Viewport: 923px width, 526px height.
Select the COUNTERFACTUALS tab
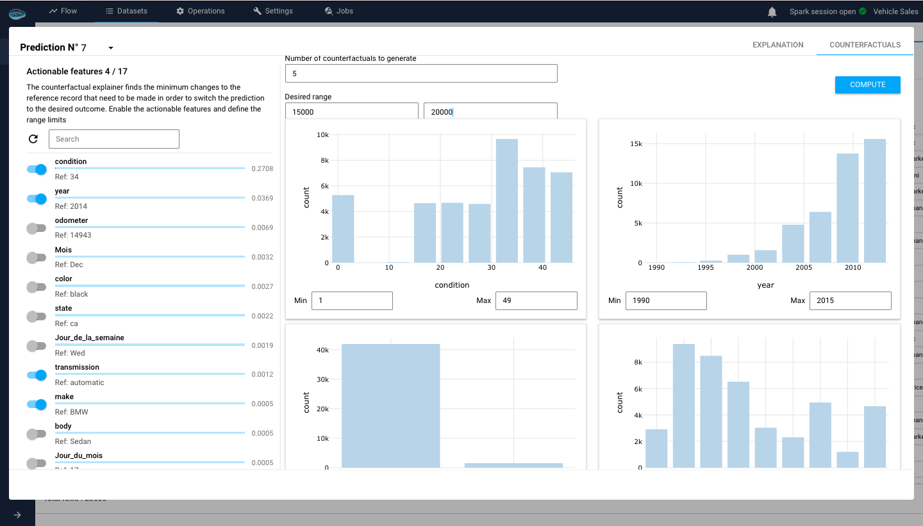pyautogui.click(x=865, y=45)
